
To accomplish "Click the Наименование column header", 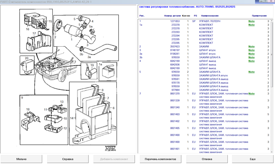I will 209,16.
